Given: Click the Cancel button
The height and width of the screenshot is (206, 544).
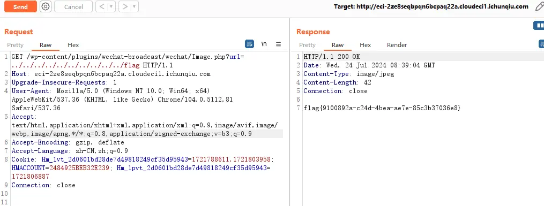Looking at the screenshot, I should coord(73,6).
